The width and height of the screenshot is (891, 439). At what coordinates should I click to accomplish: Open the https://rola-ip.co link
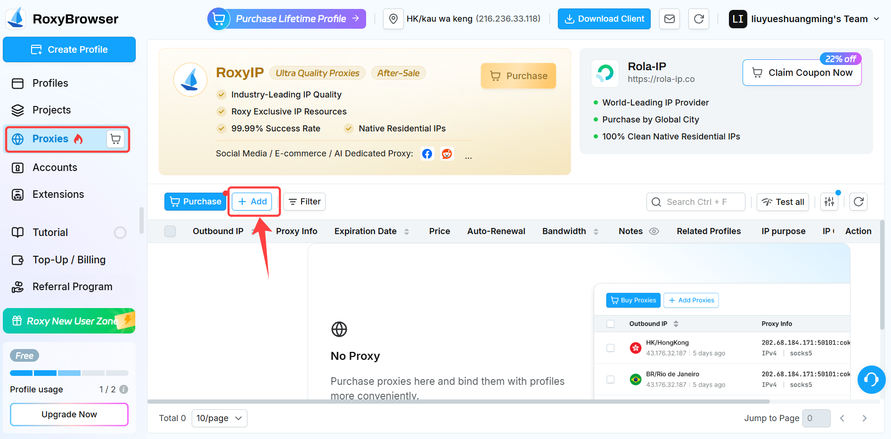click(x=661, y=79)
